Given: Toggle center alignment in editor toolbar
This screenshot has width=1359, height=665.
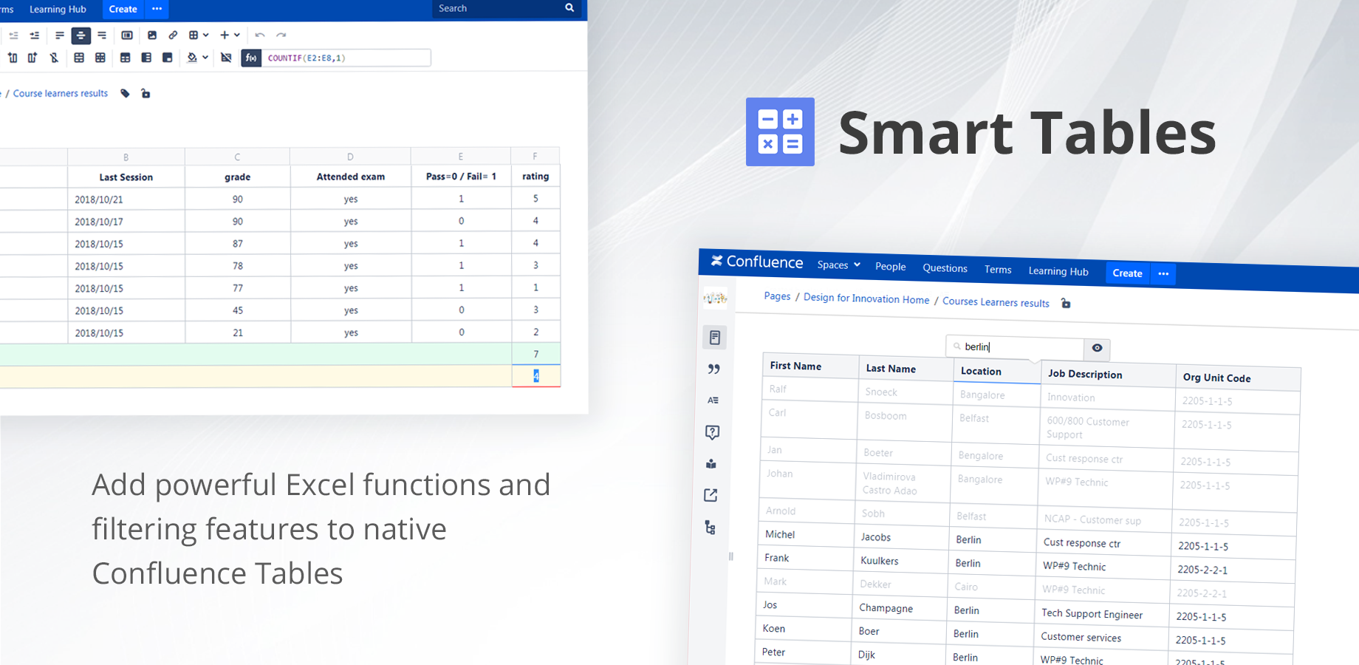Looking at the screenshot, I should (x=81, y=35).
